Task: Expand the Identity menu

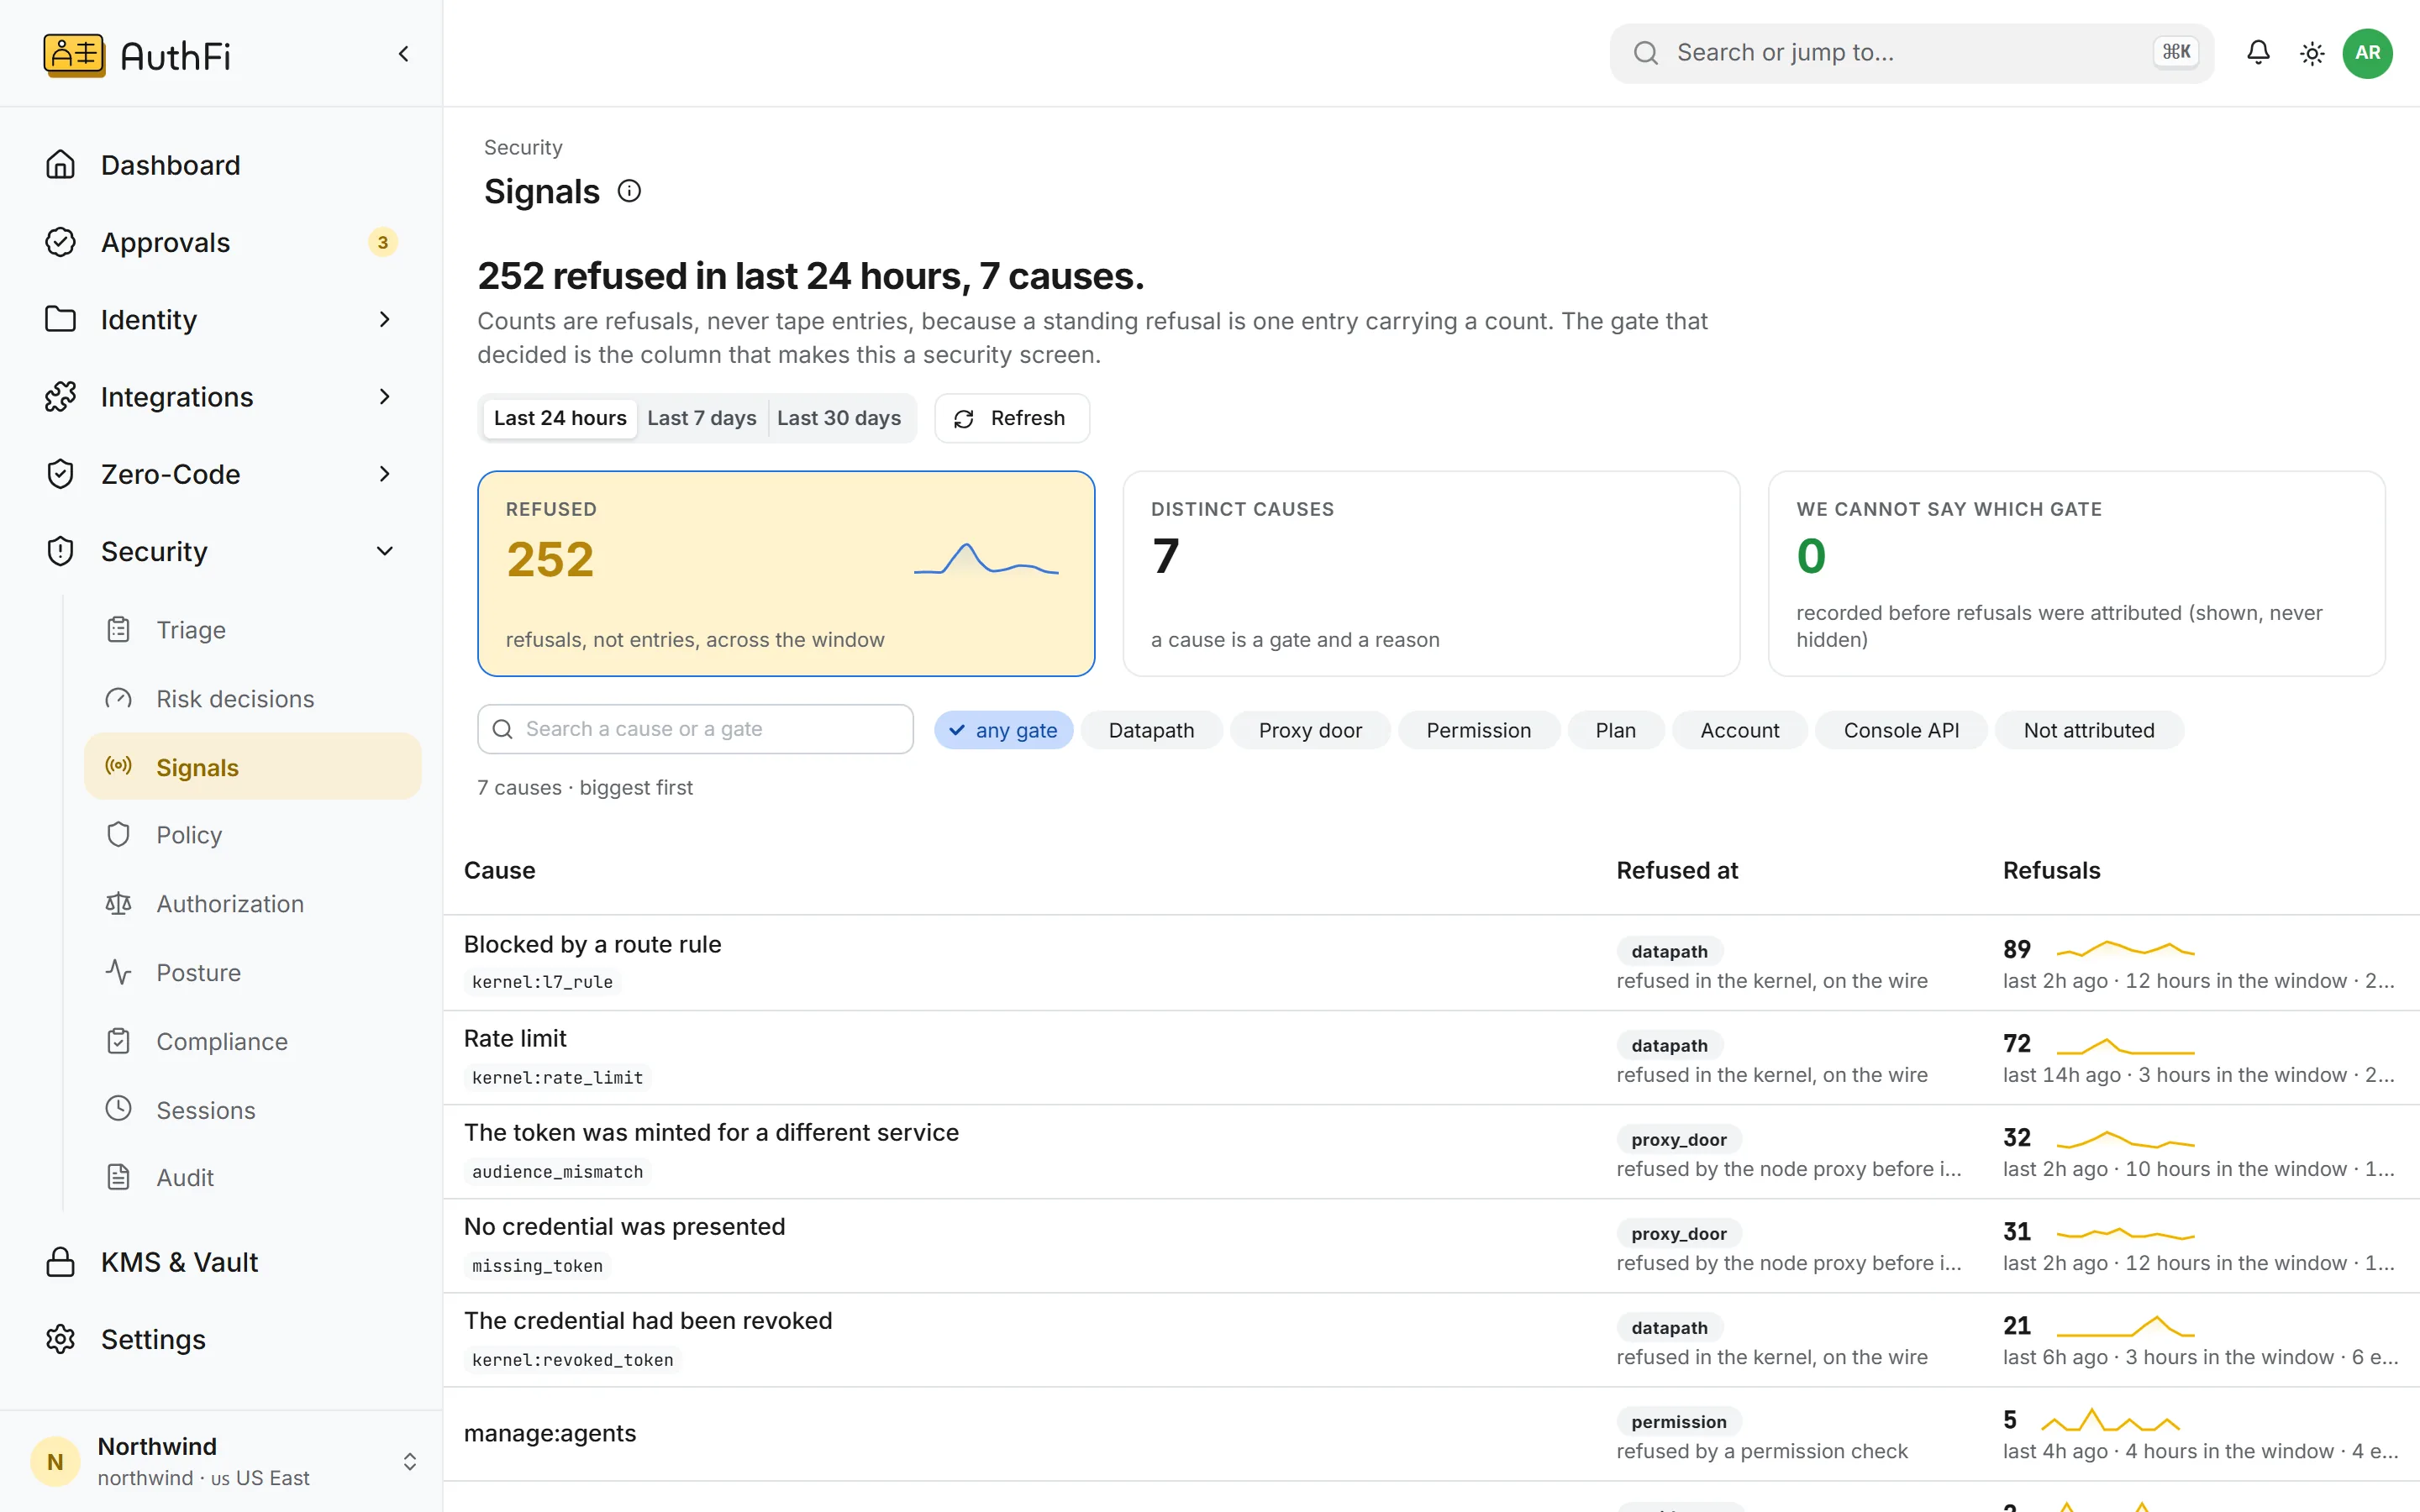Action: click(221, 319)
